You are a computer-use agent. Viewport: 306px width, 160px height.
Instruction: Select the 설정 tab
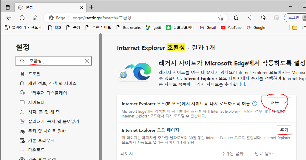[x=50, y=7]
